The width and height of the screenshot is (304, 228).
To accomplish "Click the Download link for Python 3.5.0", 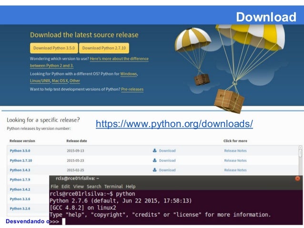I will [x=167, y=151].
